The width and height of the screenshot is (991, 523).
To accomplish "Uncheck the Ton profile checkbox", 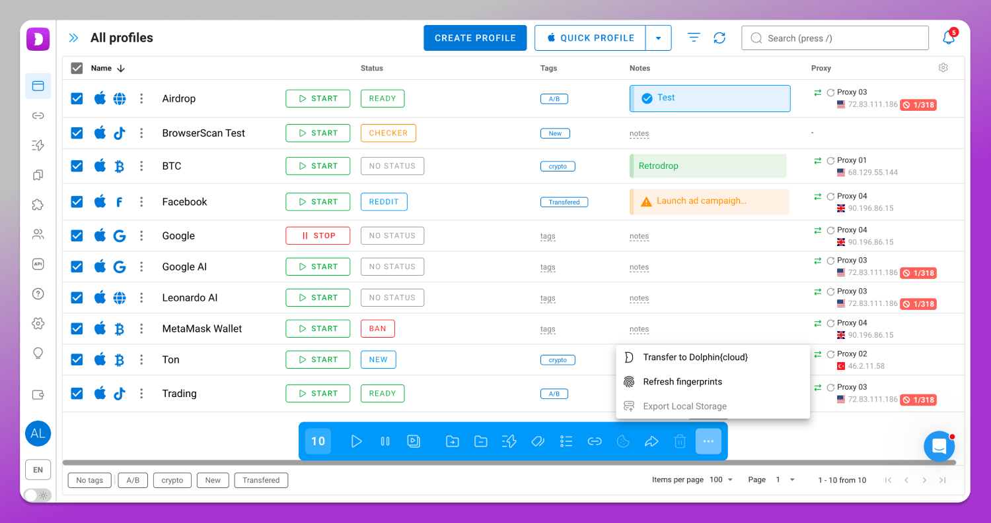I will pyautogui.click(x=77, y=359).
